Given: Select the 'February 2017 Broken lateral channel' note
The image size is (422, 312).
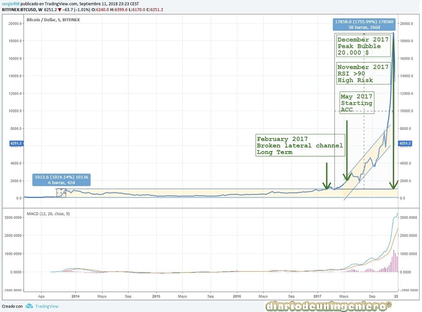Looking at the screenshot, I should click(300, 145).
